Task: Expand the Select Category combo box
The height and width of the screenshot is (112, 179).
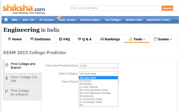Action: pos(98,74)
